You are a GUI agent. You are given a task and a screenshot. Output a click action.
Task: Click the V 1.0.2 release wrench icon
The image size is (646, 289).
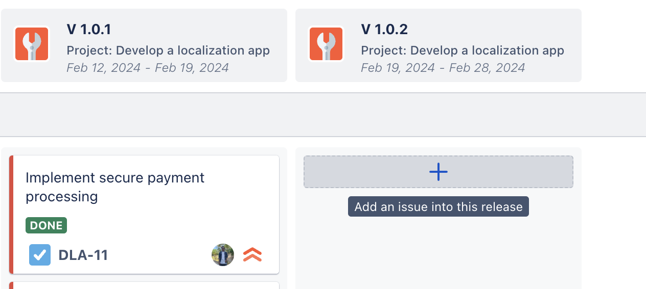coord(326,44)
